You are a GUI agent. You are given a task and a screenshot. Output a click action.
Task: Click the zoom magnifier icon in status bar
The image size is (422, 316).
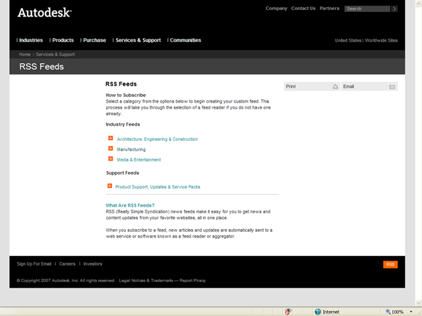click(388, 311)
